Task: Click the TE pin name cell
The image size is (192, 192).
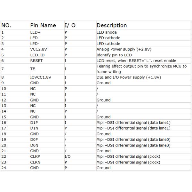Action: point(33,69)
